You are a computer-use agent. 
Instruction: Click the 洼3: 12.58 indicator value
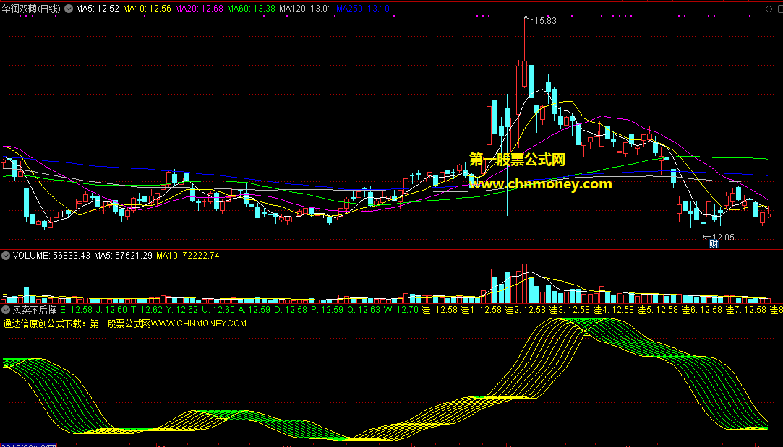tap(569, 310)
